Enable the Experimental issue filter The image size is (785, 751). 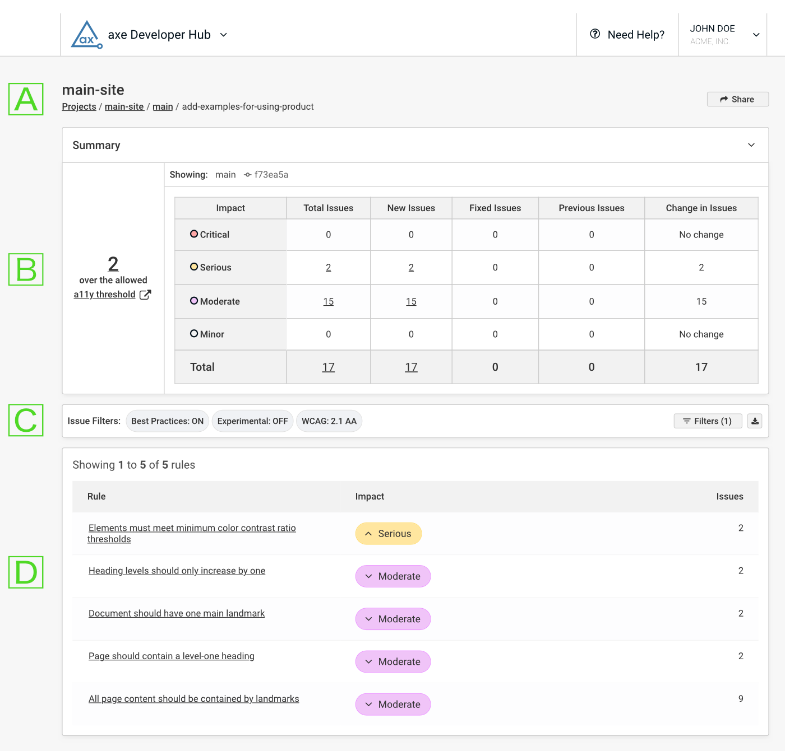point(252,421)
